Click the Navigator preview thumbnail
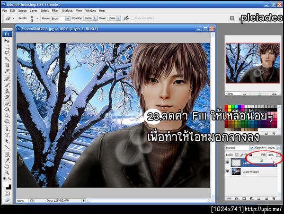The height and width of the screenshot is (214, 284). (x=253, y=63)
